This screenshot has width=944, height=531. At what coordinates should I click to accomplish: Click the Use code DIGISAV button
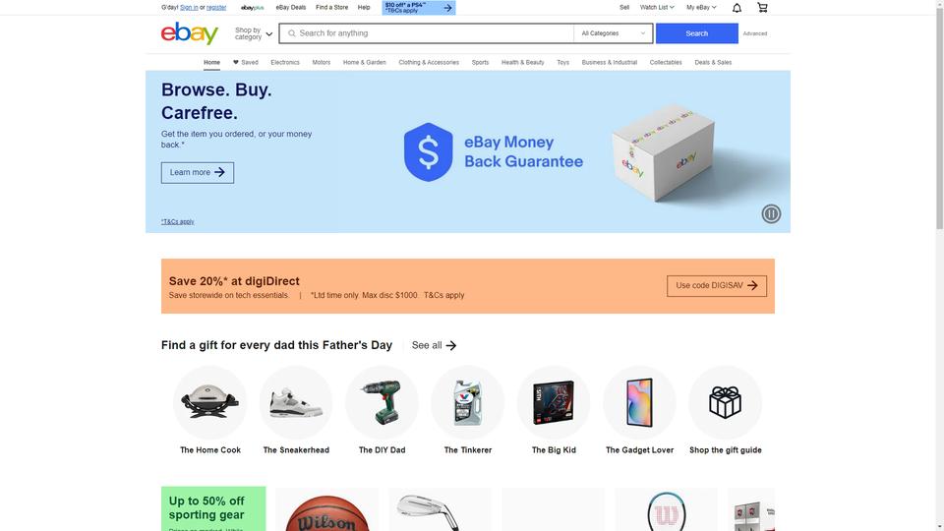[x=717, y=286]
